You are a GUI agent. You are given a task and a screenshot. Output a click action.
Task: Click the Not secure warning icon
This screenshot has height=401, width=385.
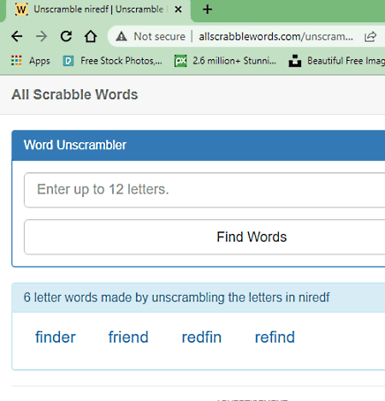click(121, 37)
